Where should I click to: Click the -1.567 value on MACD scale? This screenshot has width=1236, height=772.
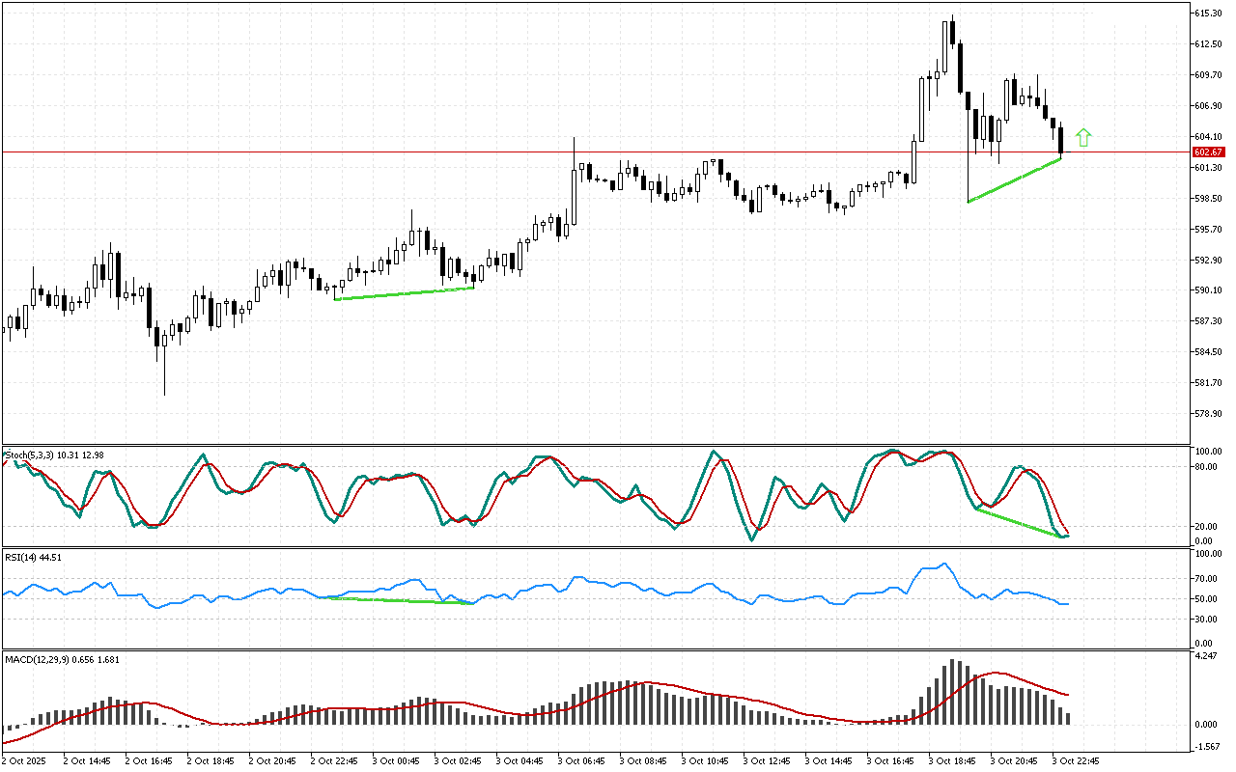click(1207, 747)
